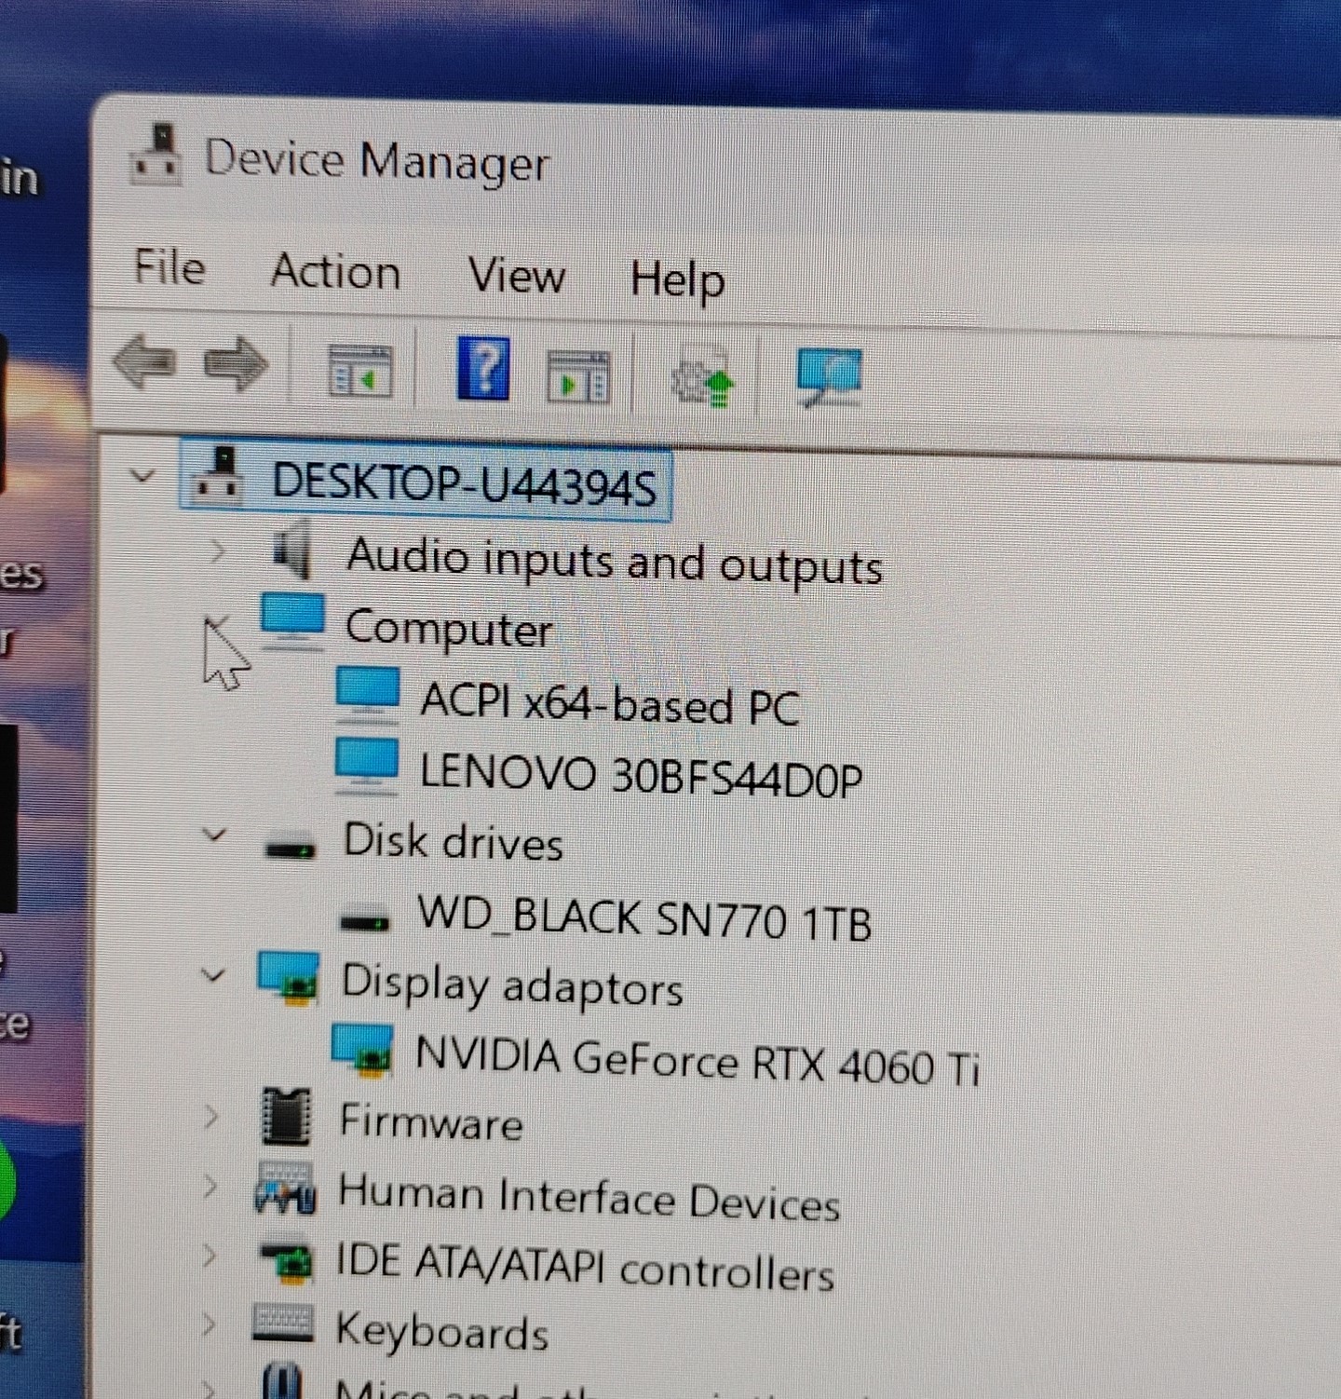Select the LENOVO 30BFS44D0P entry
This screenshot has width=1341, height=1399.
[641, 776]
